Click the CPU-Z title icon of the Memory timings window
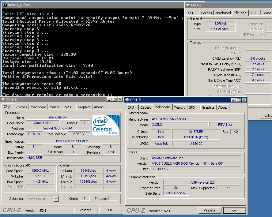 tap(188, 5)
